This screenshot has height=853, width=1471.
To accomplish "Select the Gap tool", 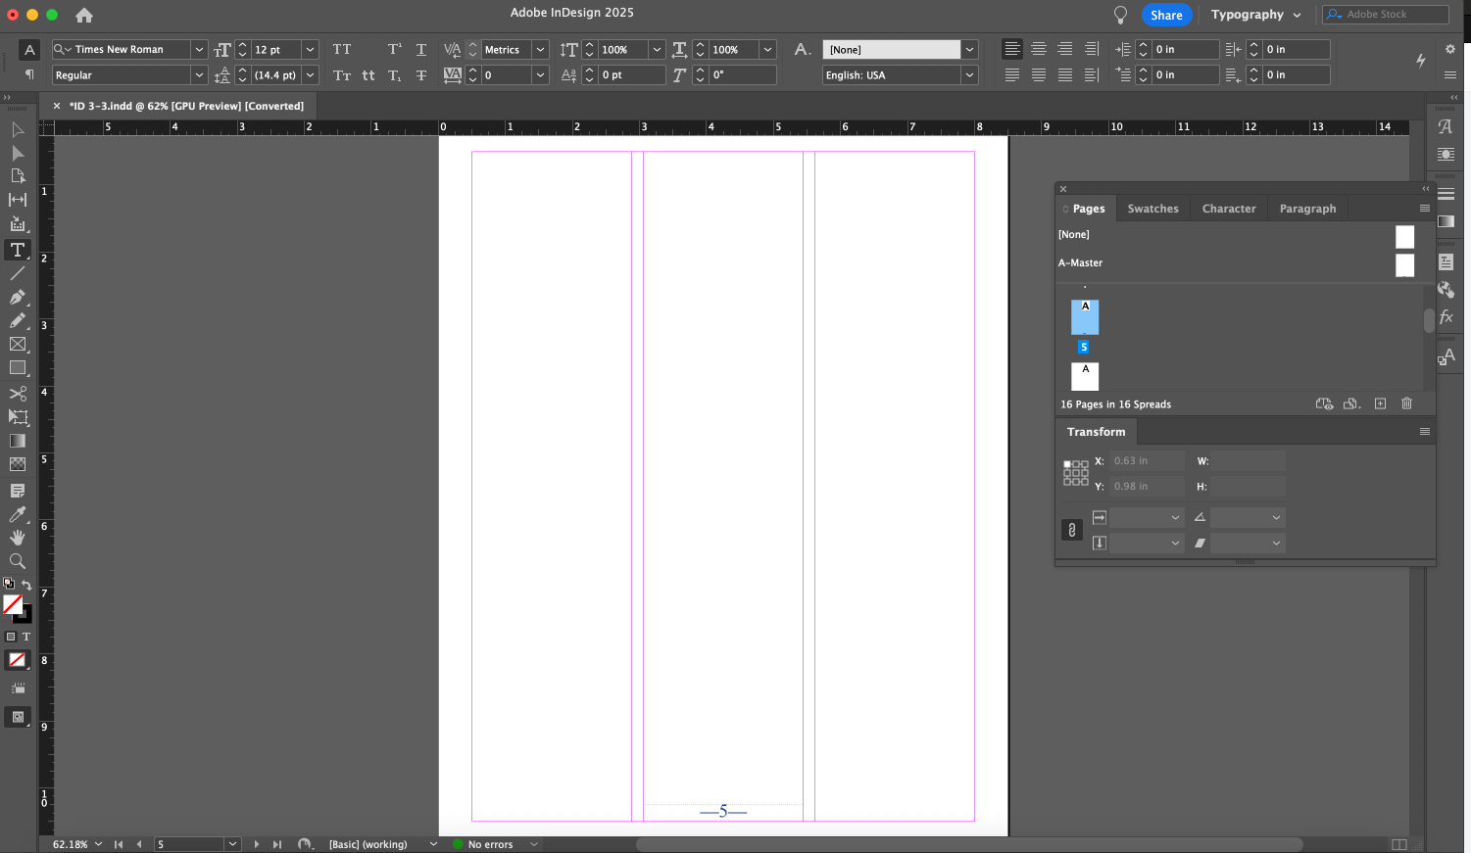I will 18,200.
